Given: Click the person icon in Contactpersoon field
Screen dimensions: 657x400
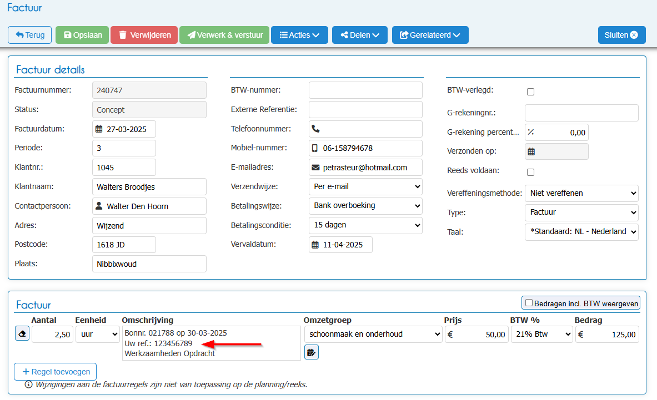Looking at the screenshot, I should pyautogui.click(x=99, y=206).
